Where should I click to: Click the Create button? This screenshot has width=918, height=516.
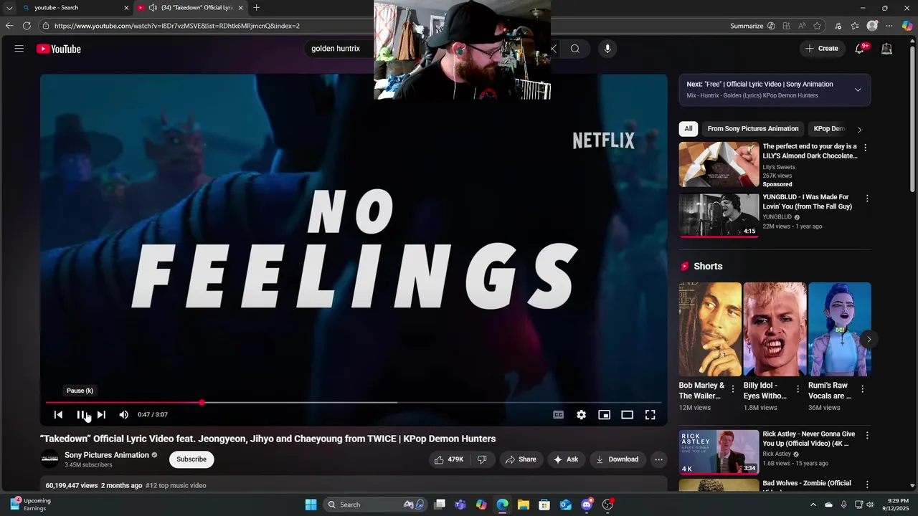(821, 49)
